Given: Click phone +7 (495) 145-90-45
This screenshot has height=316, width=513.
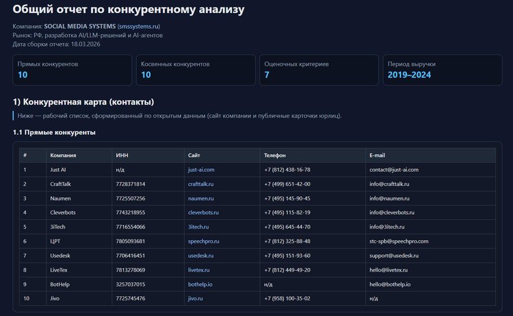Looking at the screenshot, I should click(287, 198).
